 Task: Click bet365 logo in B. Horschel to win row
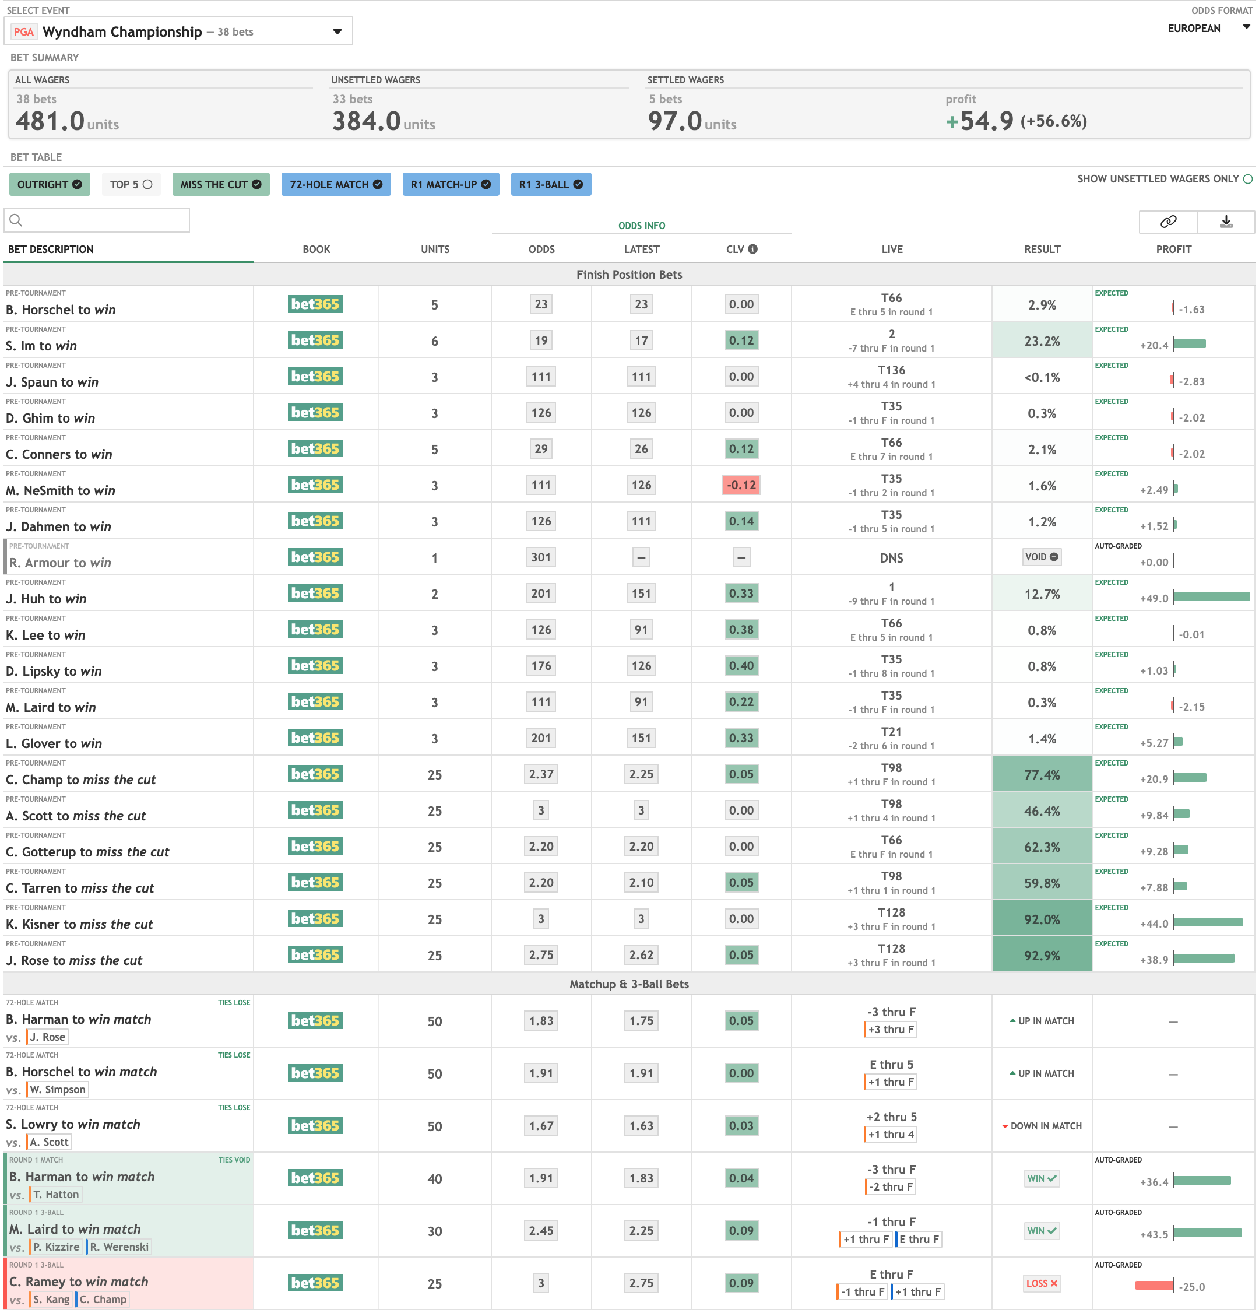tap(315, 304)
